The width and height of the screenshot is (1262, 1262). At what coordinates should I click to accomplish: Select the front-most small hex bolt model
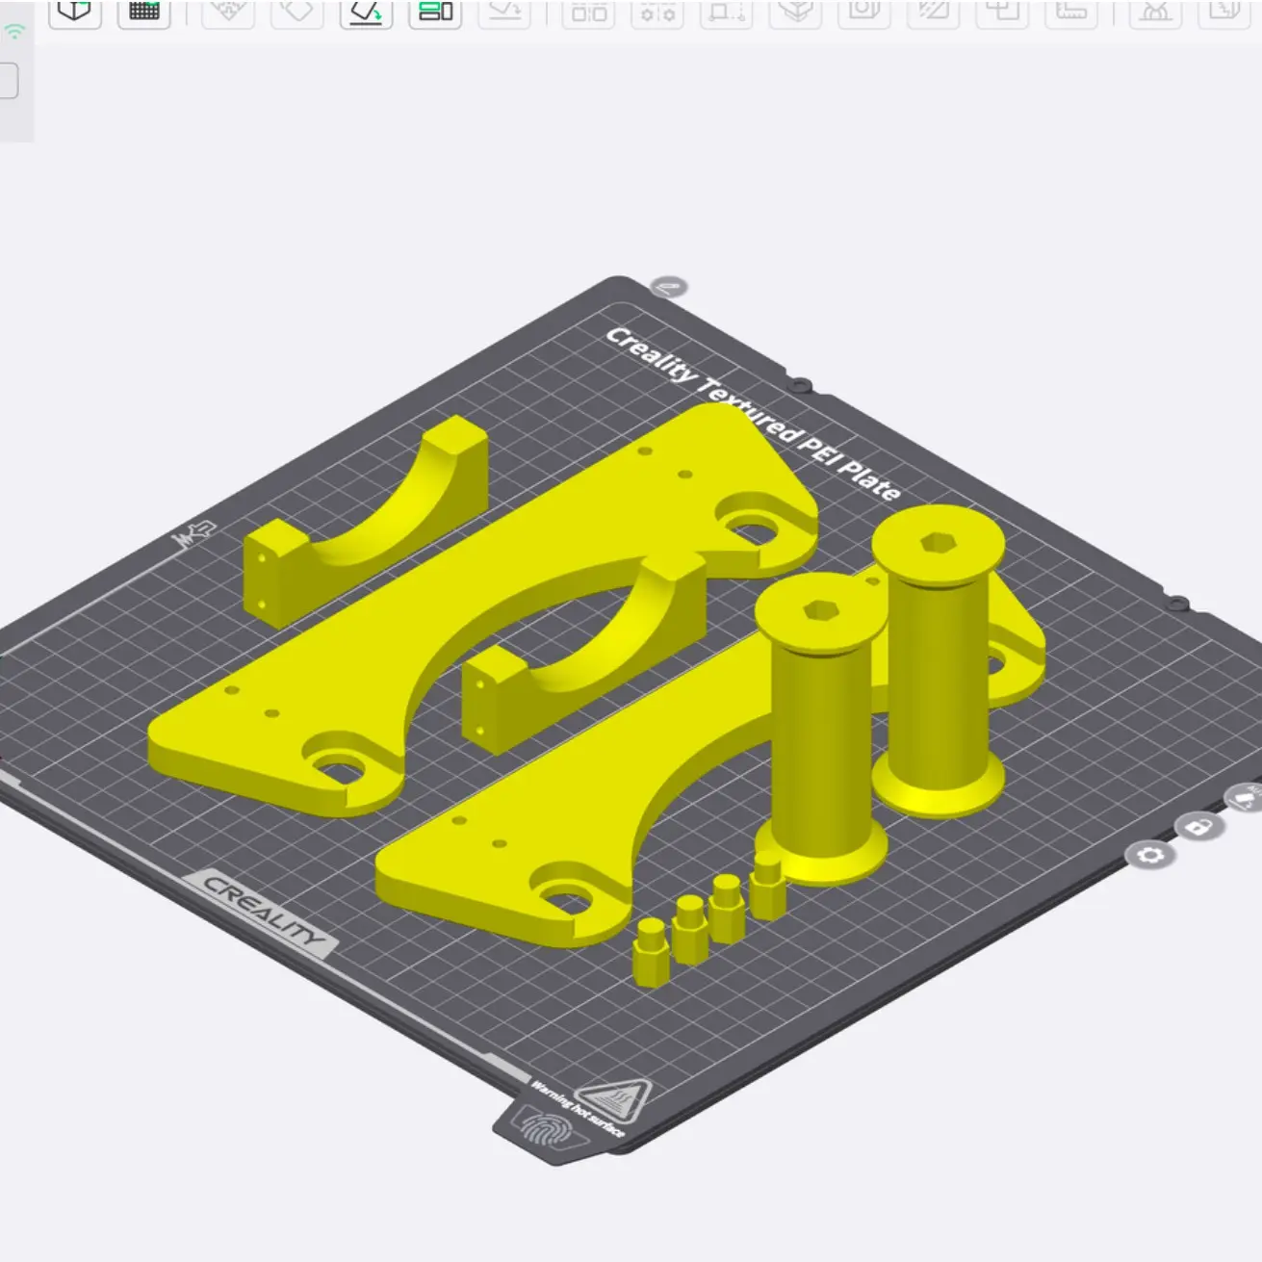tap(650, 951)
